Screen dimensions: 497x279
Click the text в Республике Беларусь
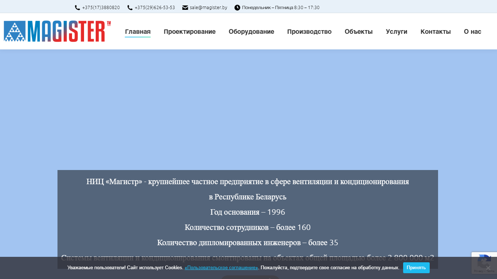(248, 197)
